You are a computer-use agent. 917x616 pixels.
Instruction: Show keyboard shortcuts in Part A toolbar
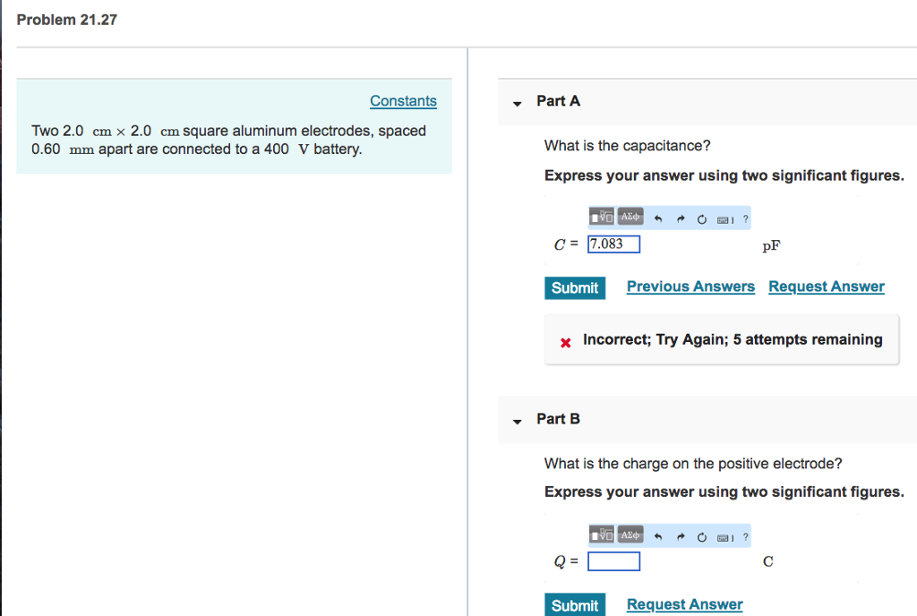724,219
